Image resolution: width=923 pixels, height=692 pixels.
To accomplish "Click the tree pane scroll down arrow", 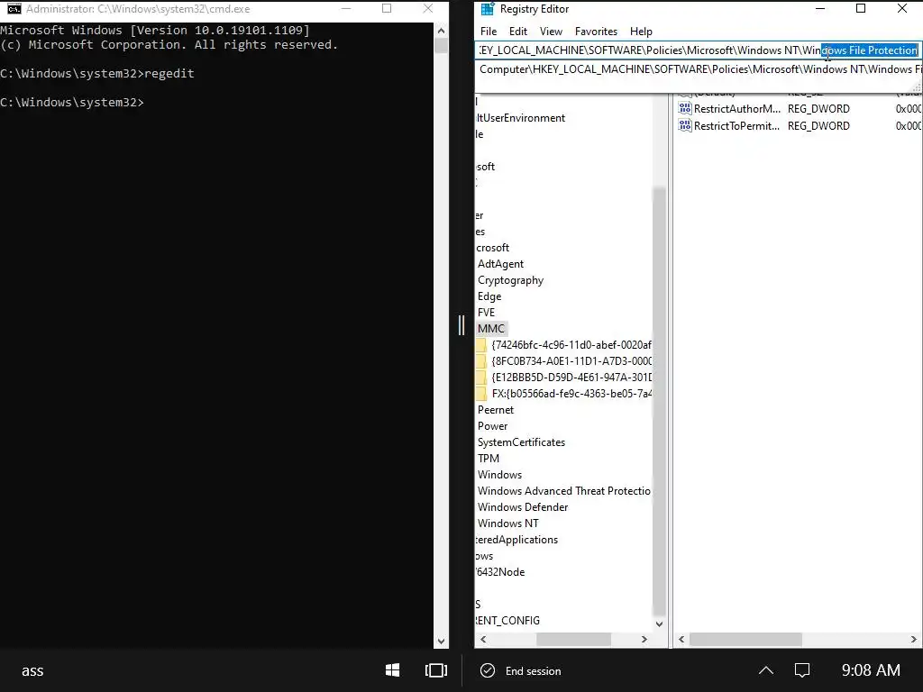I will 659,624.
